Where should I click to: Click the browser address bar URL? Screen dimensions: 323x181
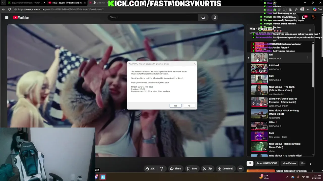tap(61, 9)
